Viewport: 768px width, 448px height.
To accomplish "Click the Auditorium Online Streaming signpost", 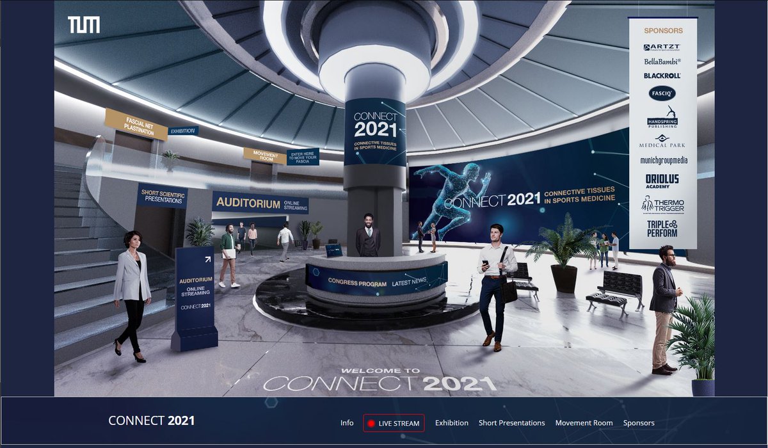I will tap(197, 285).
